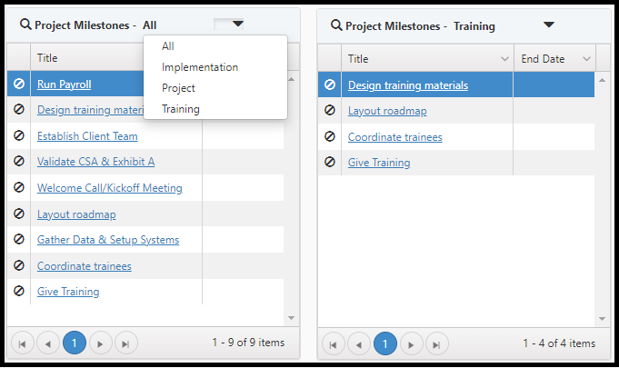The width and height of the screenshot is (619, 368).
Task: Open Design training materials in the Training panel
Action: [x=408, y=85]
